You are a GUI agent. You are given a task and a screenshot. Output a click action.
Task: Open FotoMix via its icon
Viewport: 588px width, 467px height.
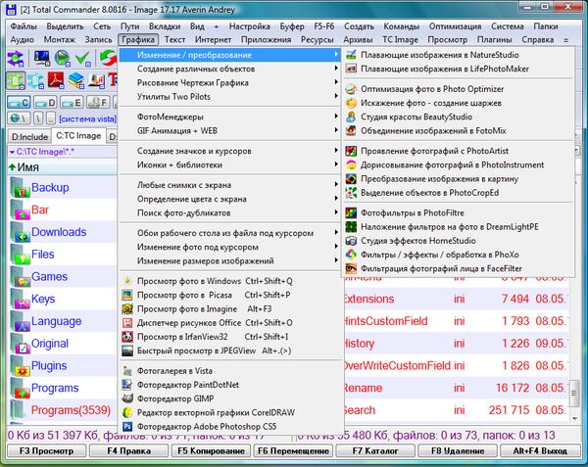(351, 130)
